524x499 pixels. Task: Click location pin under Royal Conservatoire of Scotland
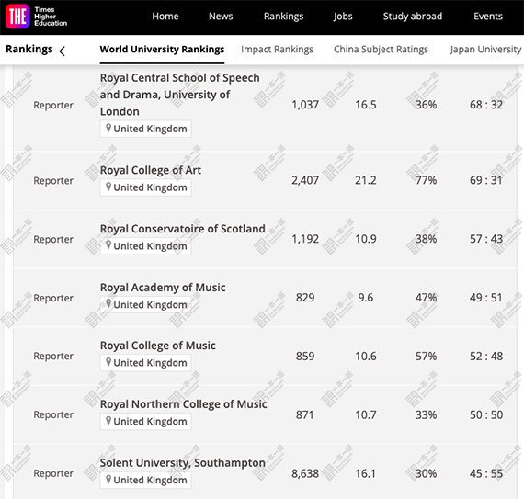pyautogui.click(x=108, y=245)
